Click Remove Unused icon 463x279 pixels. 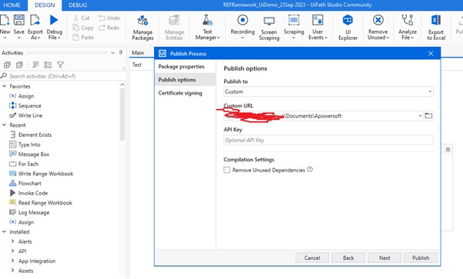378,20
